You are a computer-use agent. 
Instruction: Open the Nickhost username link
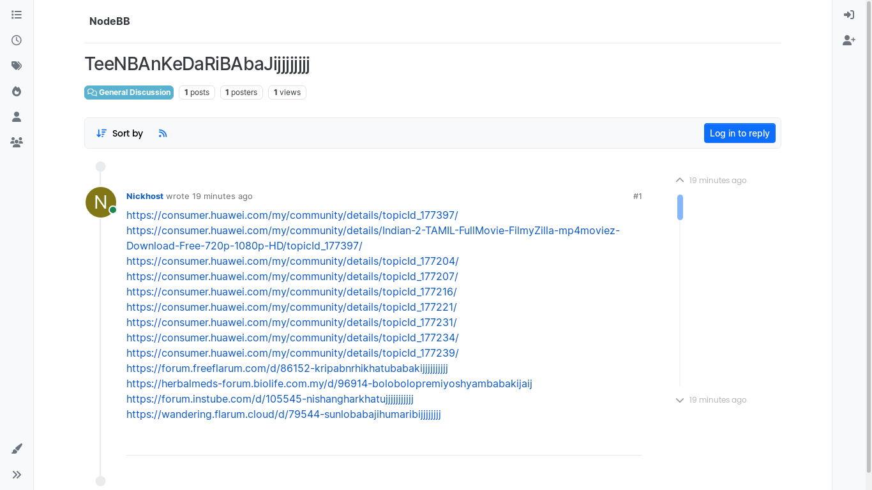(x=145, y=197)
